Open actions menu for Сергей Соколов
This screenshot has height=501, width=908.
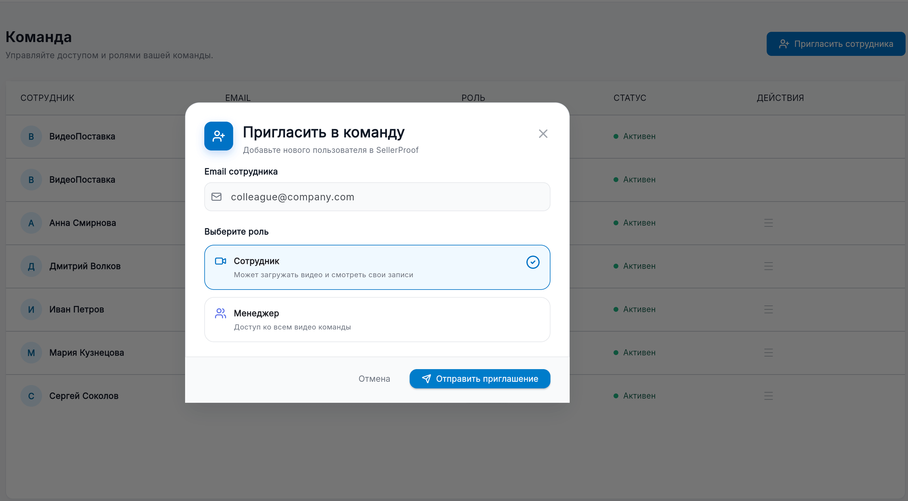(768, 396)
